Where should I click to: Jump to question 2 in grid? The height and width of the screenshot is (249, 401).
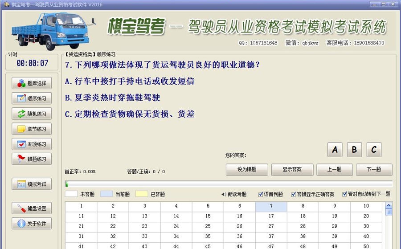click(113, 206)
